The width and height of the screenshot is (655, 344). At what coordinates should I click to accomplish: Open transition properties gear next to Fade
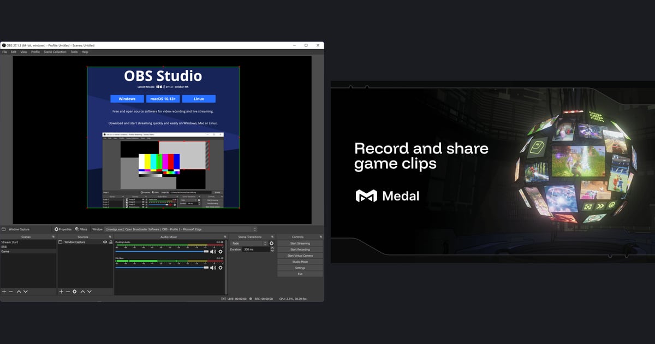tap(272, 243)
